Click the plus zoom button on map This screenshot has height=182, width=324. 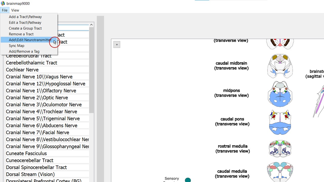pos(117,45)
